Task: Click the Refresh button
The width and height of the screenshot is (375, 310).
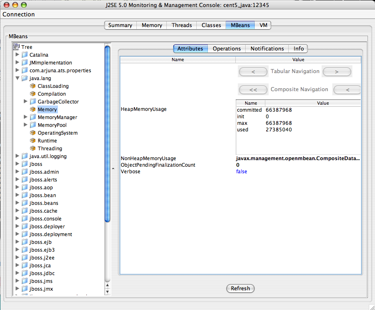Action: pos(240,289)
